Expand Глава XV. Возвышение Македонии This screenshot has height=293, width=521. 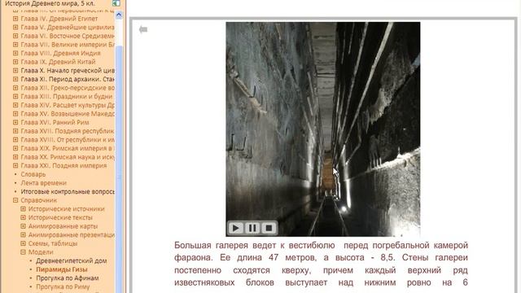[x=15, y=114]
